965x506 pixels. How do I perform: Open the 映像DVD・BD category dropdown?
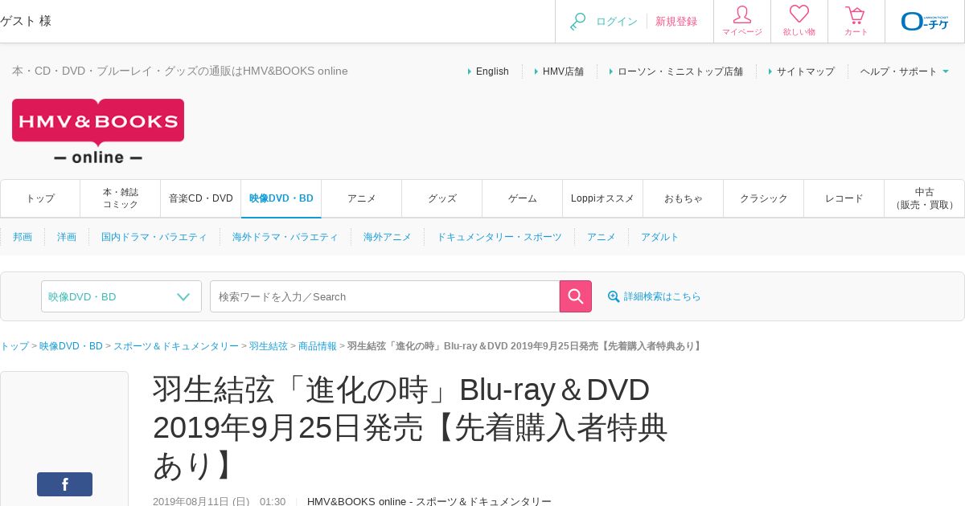point(121,296)
